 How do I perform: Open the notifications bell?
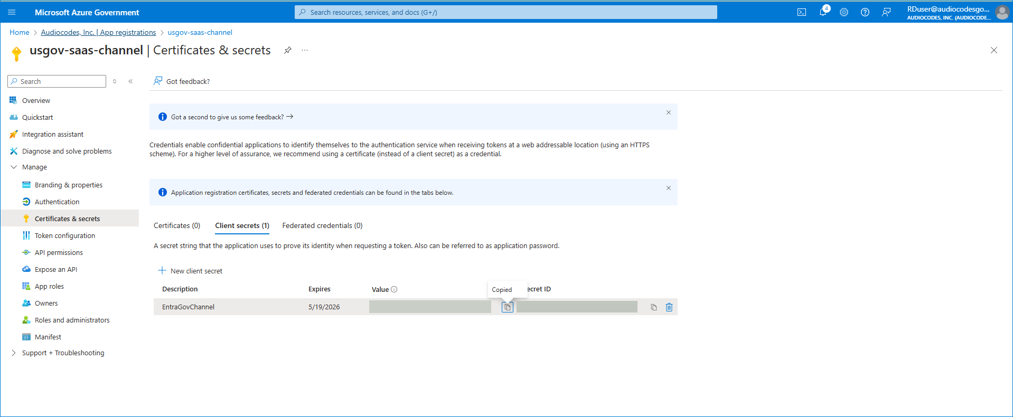(x=823, y=12)
